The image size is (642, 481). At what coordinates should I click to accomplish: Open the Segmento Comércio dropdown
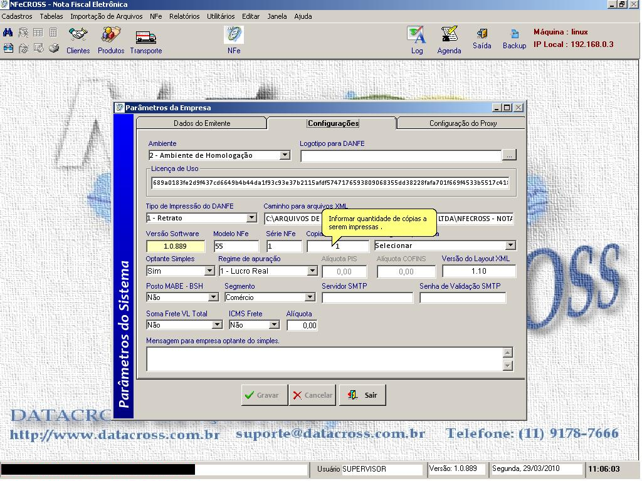point(310,297)
